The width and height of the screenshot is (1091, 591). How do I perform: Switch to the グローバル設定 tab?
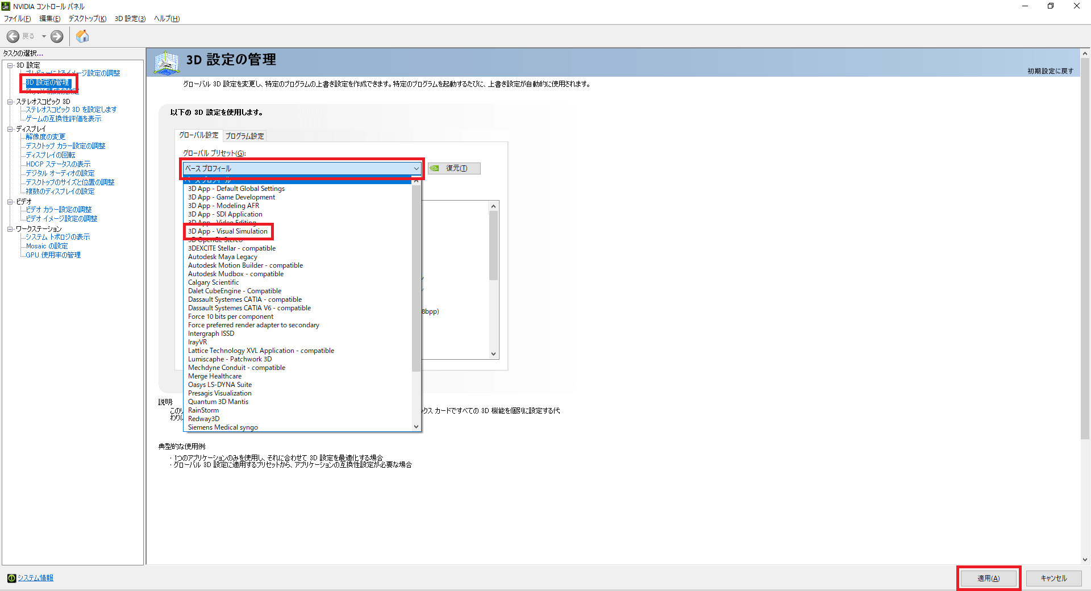198,135
